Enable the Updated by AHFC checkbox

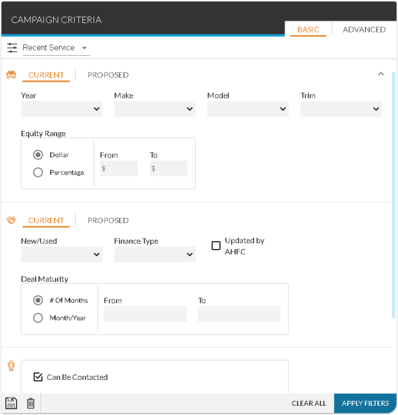click(x=216, y=246)
